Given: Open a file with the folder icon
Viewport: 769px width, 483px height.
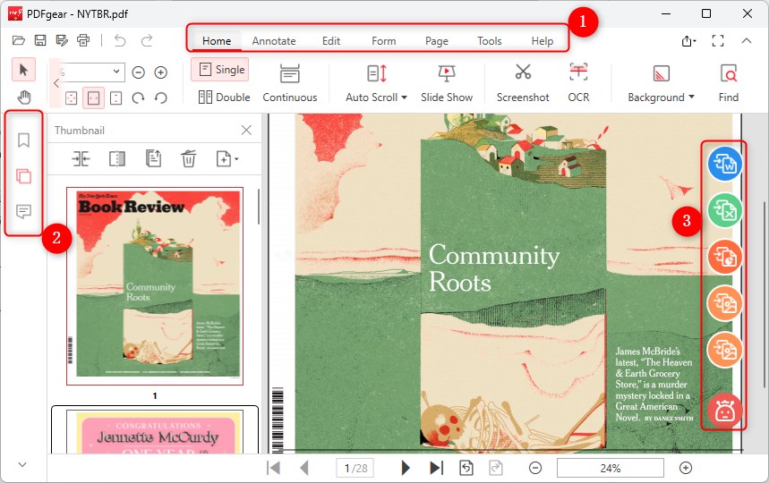Looking at the screenshot, I should 19,40.
